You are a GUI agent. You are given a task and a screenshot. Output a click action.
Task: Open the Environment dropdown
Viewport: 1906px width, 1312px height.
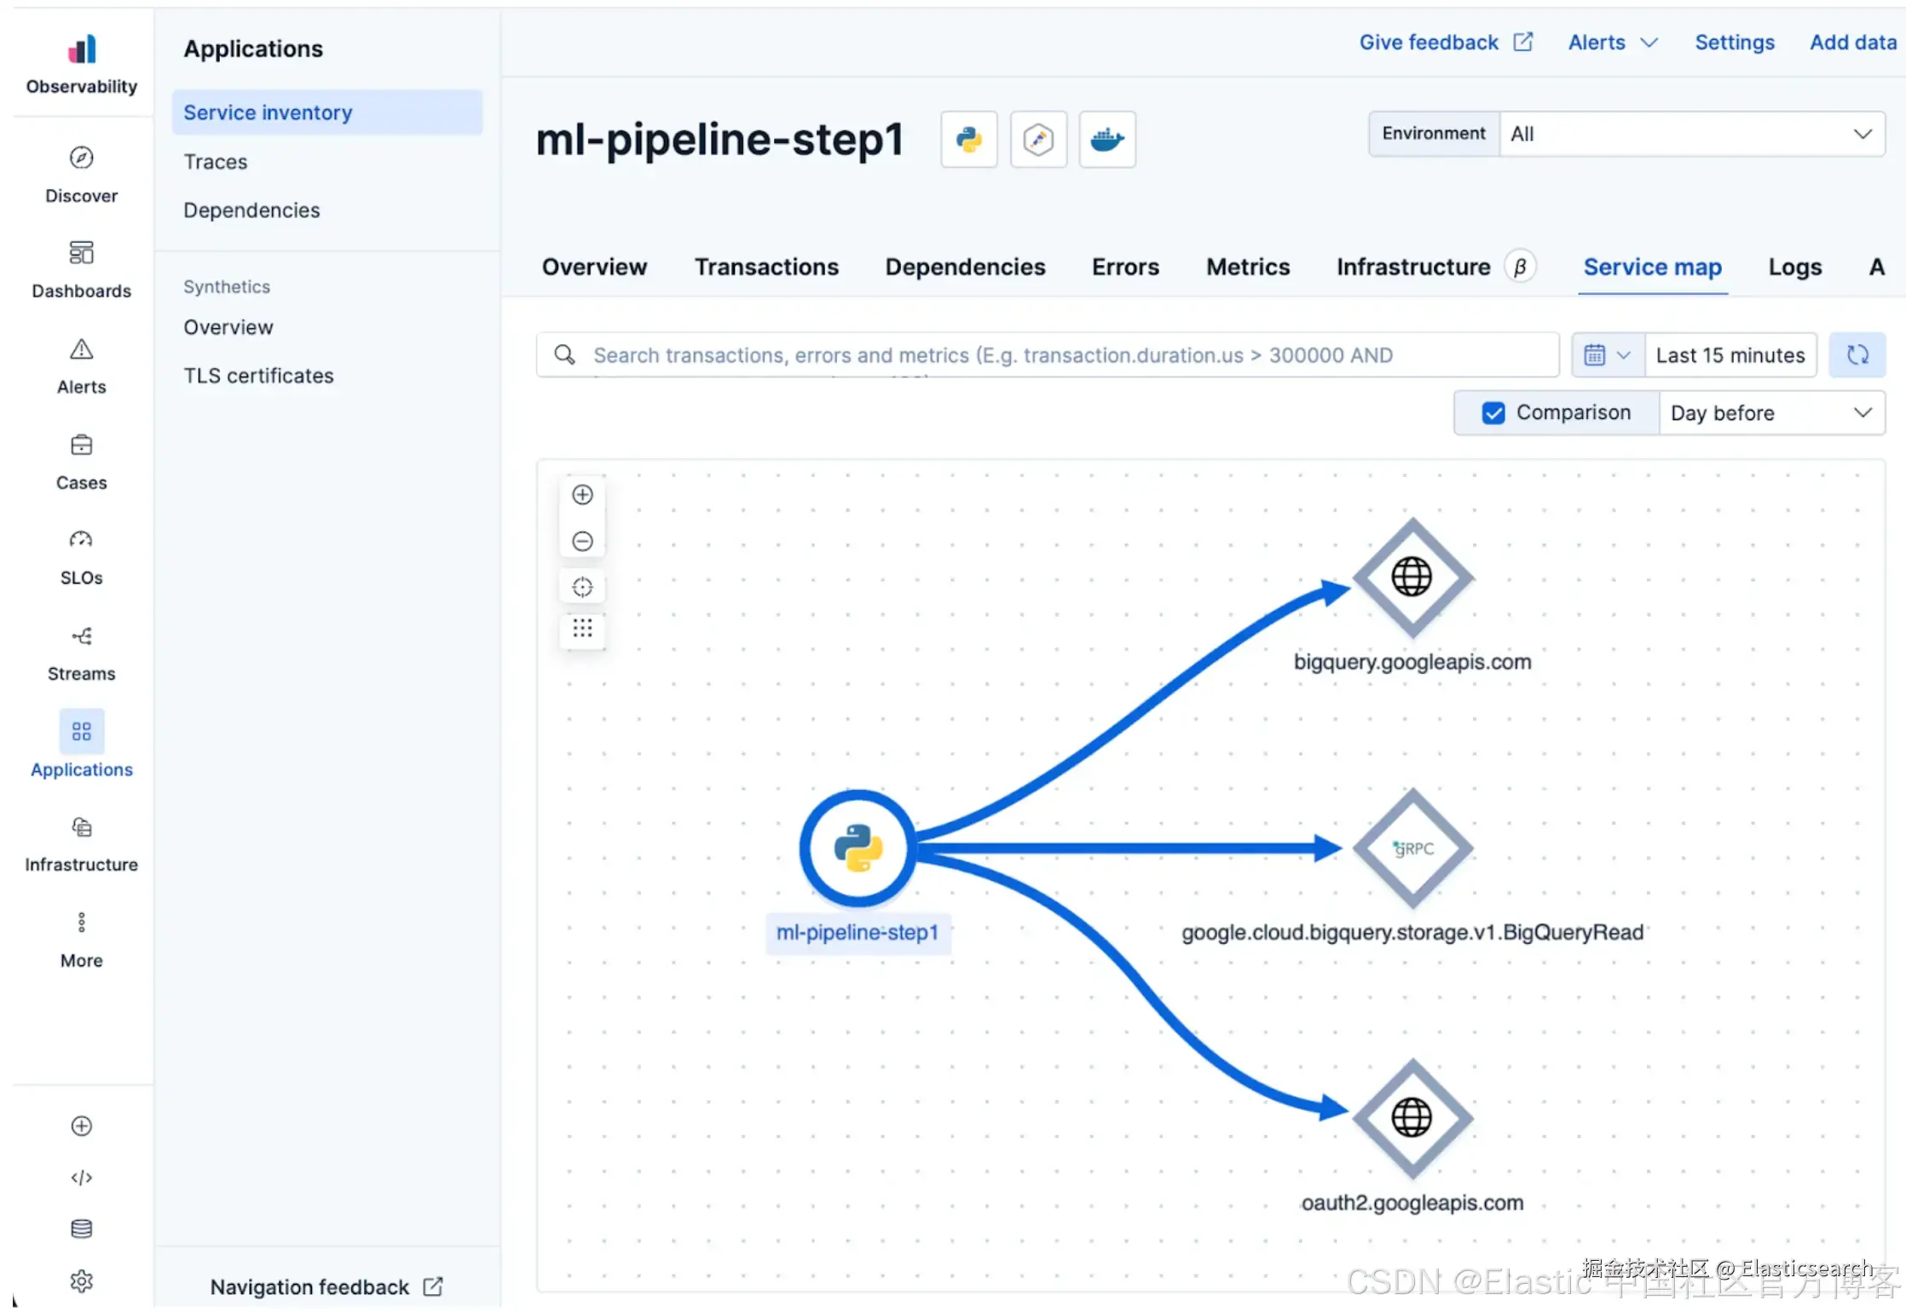pos(1691,134)
